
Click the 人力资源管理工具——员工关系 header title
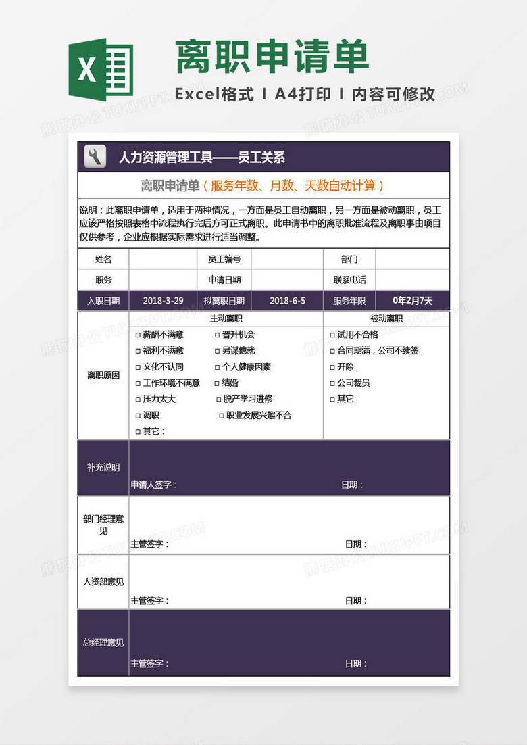pos(202,157)
